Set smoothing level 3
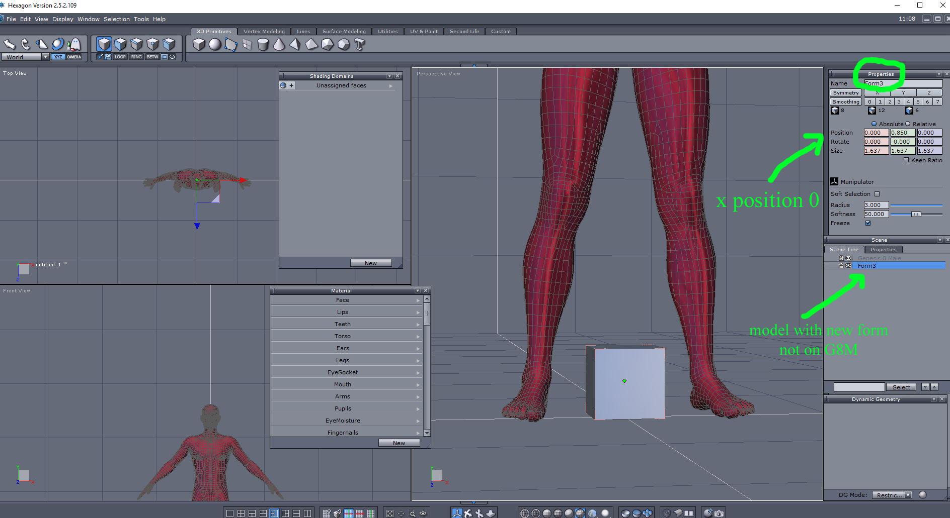 899,101
